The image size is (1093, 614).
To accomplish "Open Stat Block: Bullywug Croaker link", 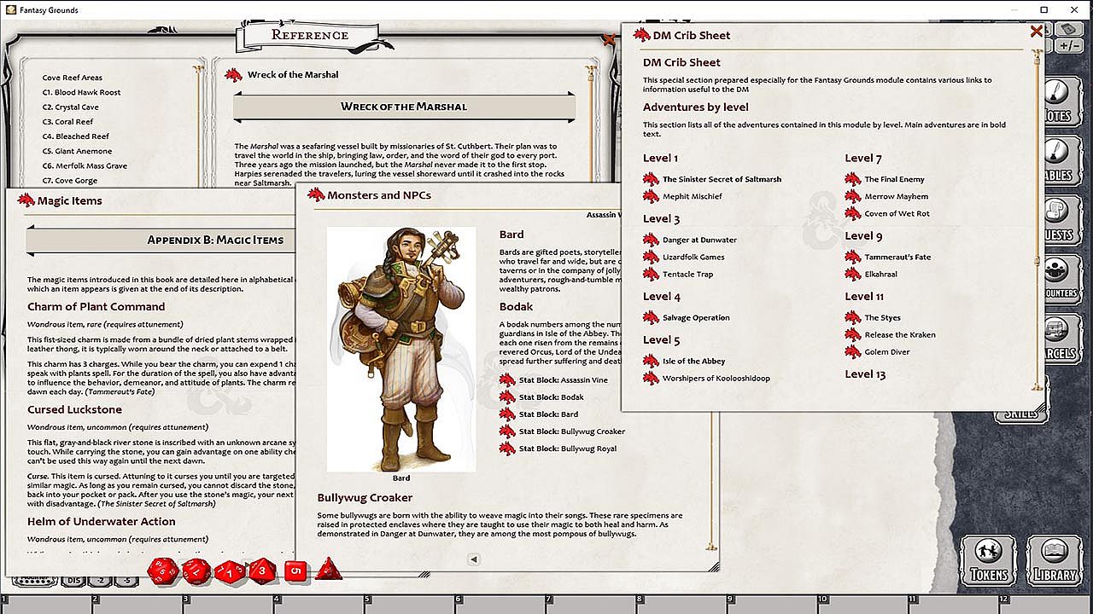I will click(x=572, y=432).
